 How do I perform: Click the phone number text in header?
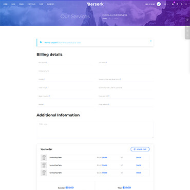(150, 4)
